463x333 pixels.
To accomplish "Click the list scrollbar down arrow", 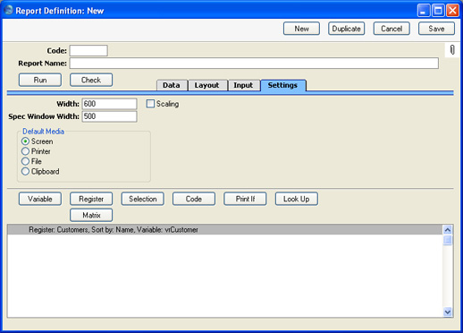I will click(448, 312).
